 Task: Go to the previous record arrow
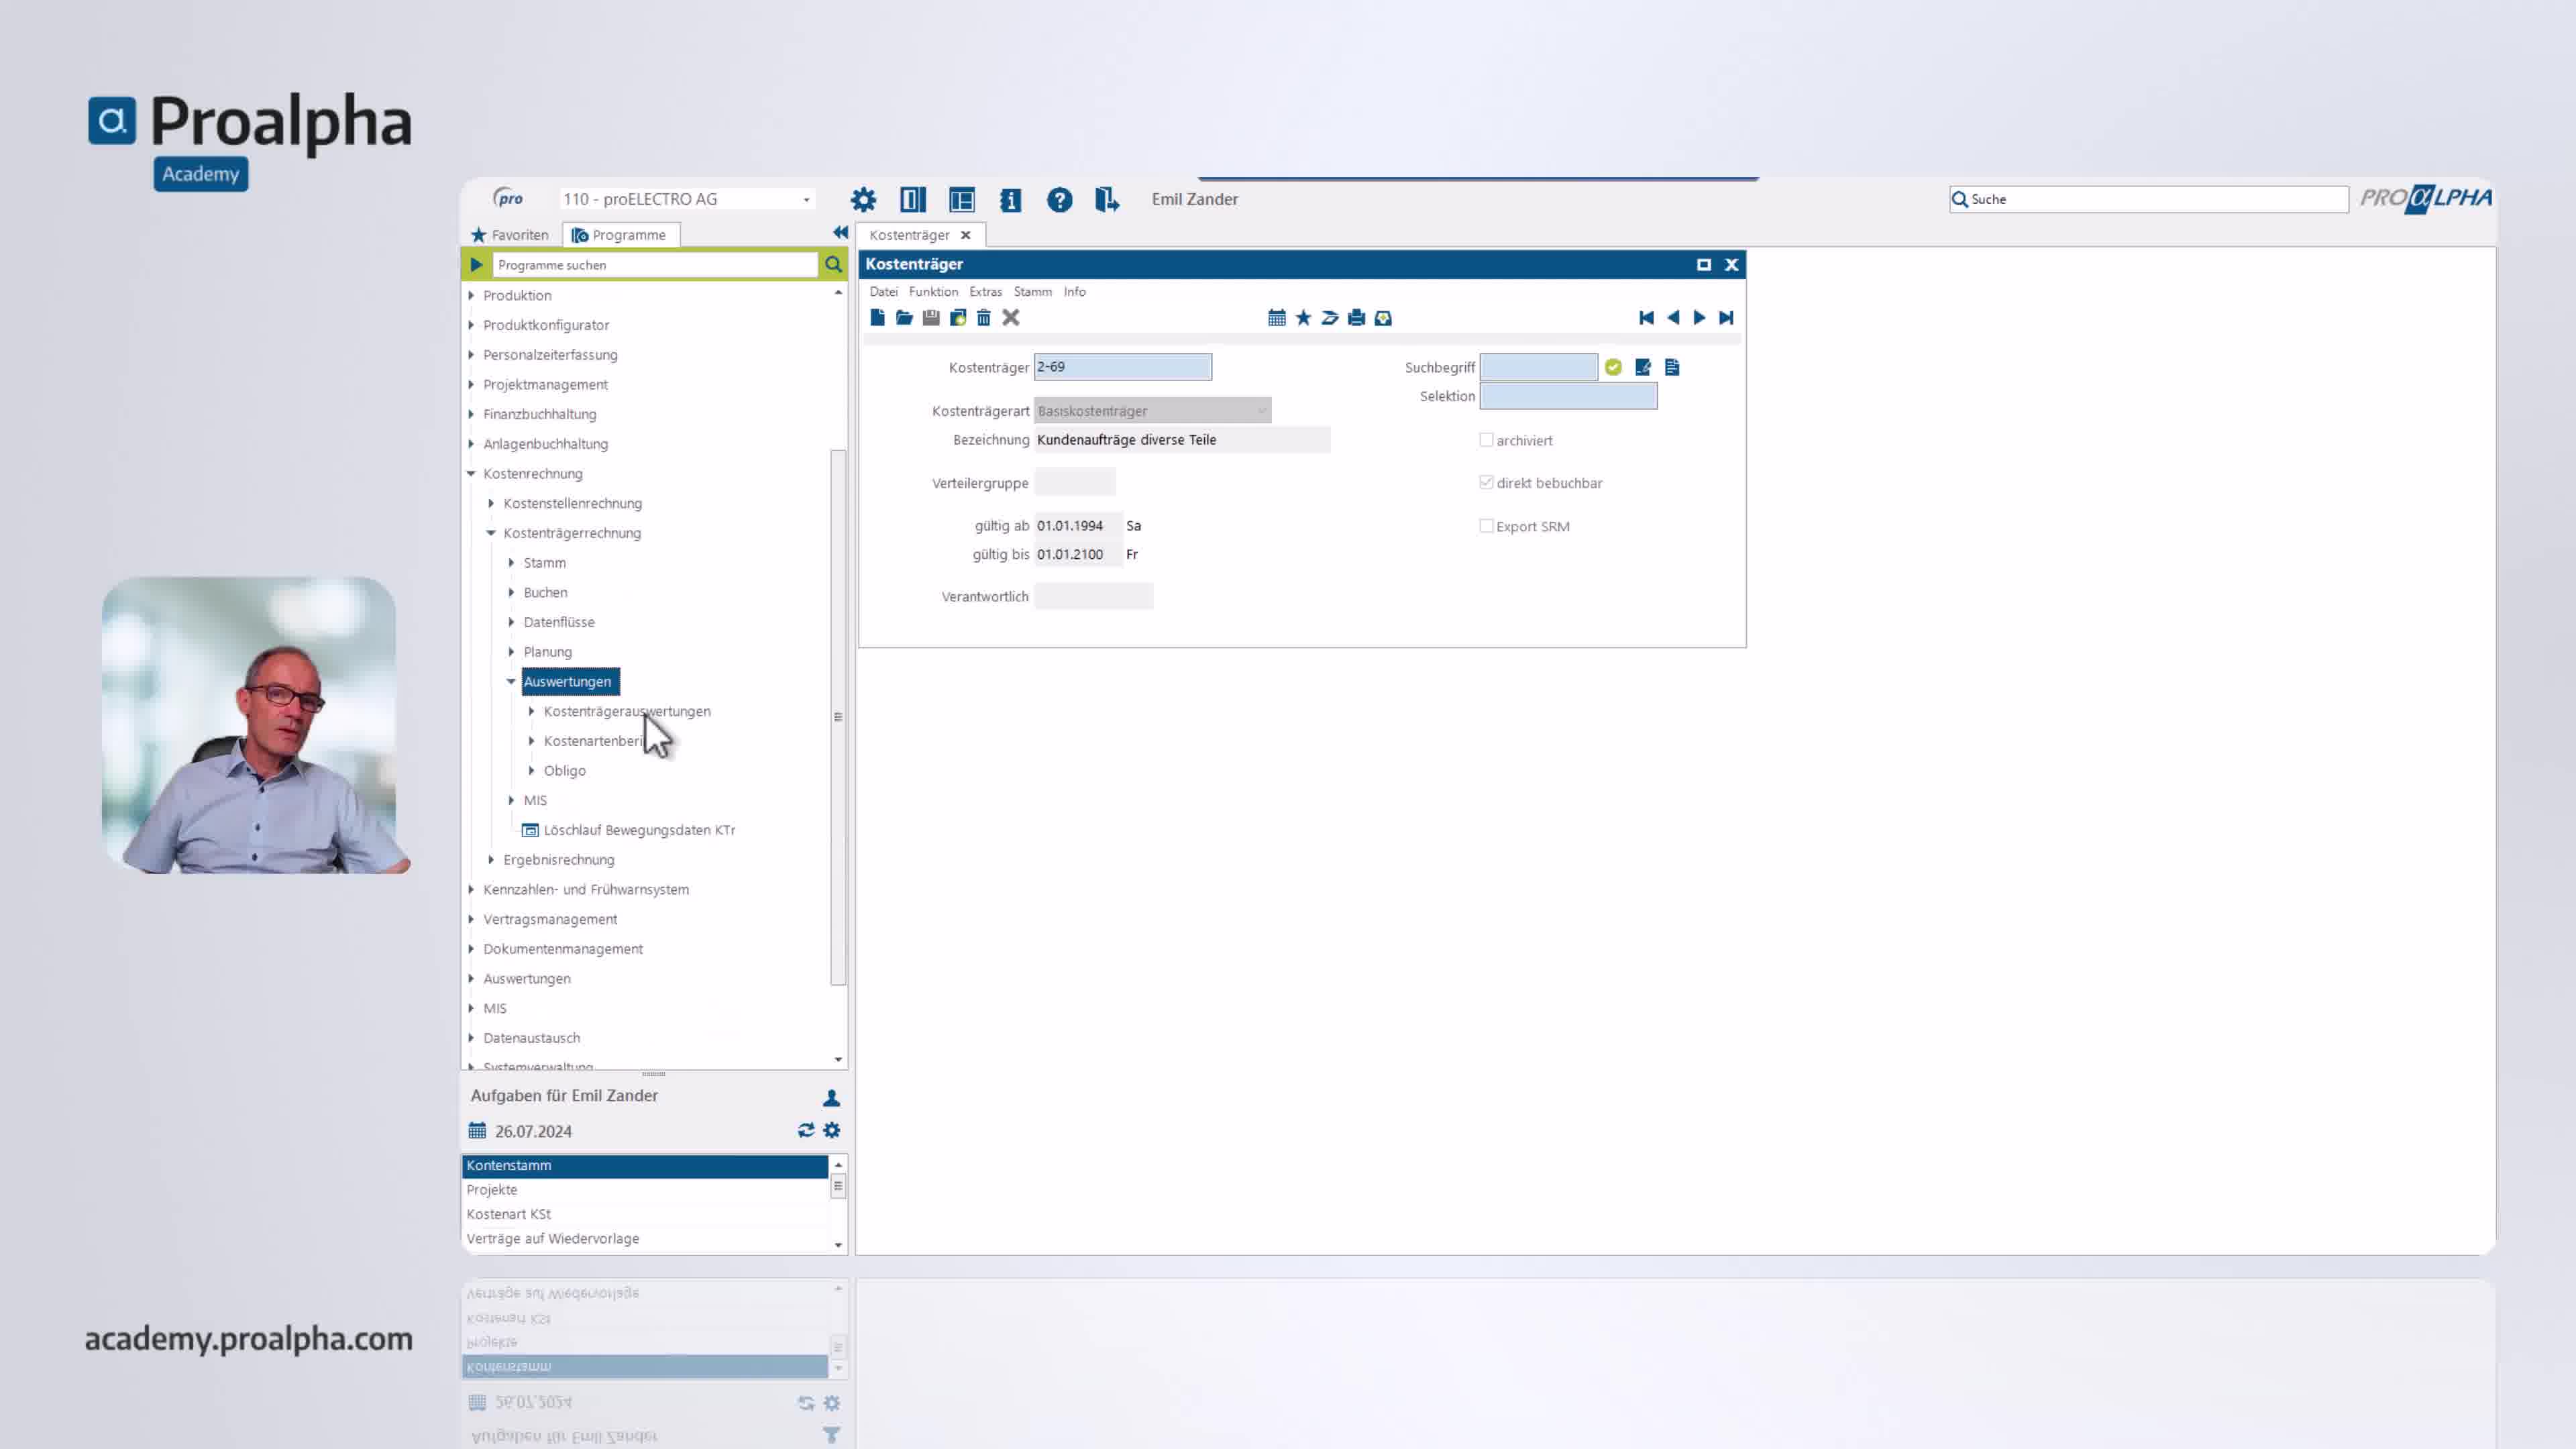click(1673, 318)
